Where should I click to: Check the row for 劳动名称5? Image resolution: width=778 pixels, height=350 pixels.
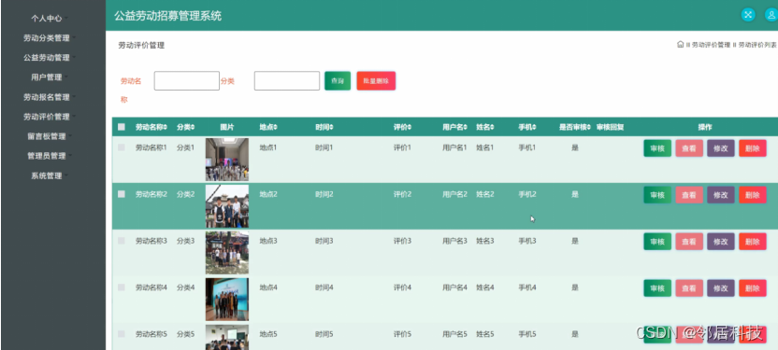tap(122, 334)
